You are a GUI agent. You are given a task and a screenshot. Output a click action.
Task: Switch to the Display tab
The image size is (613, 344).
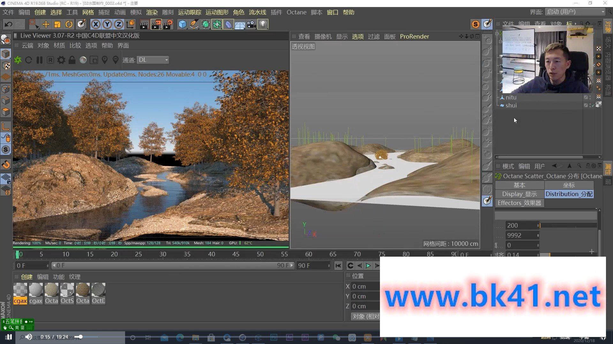tap(519, 194)
